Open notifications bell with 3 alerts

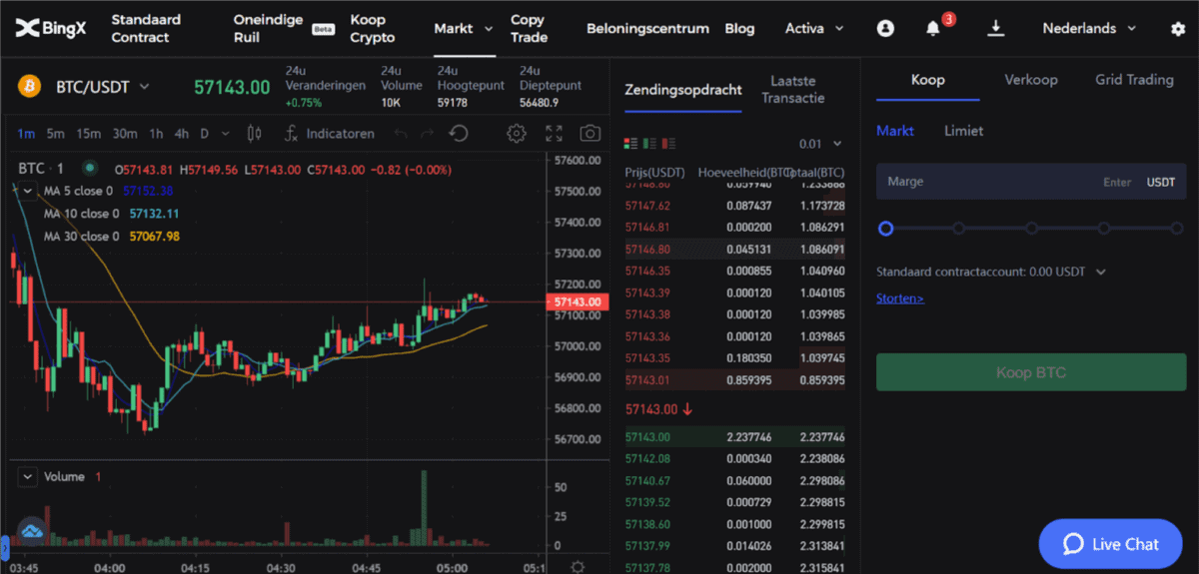click(933, 29)
